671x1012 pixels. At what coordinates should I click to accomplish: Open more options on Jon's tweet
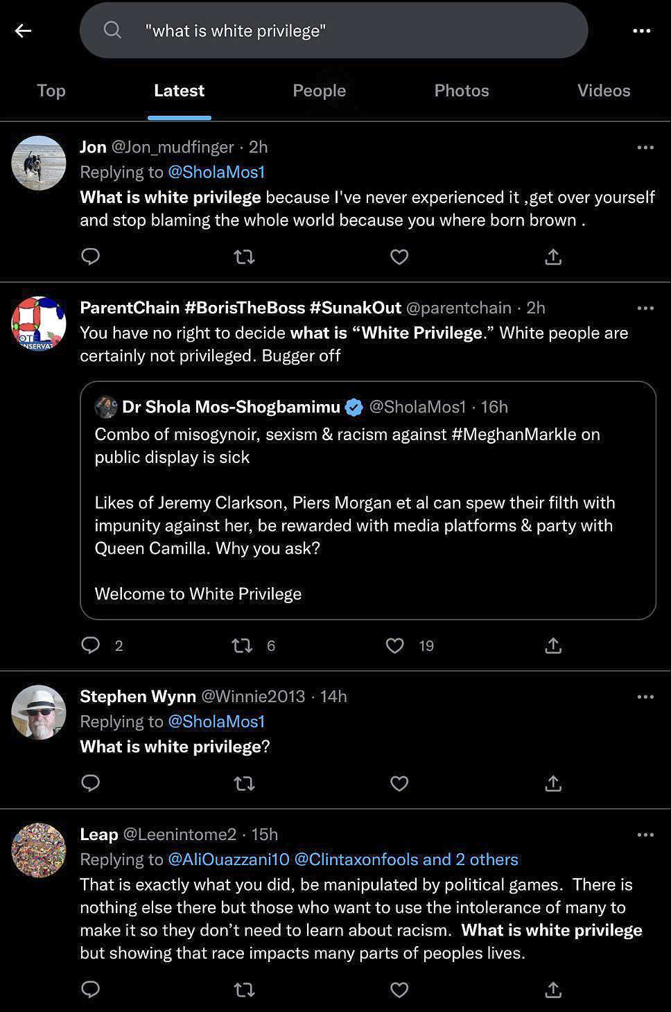pos(645,148)
